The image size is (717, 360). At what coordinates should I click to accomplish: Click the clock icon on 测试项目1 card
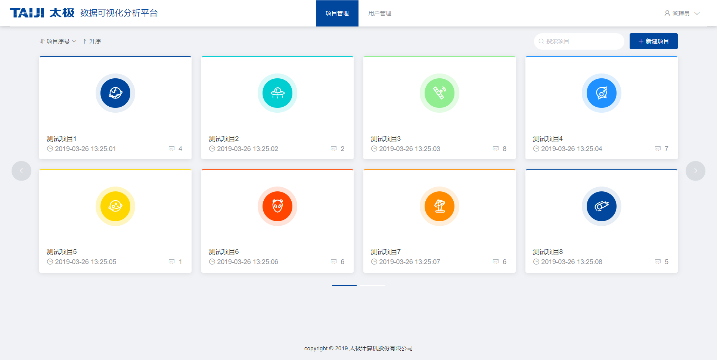pyautogui.click(x=50, y=148)
